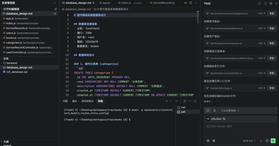Click the # context icon in chat input
The width and height of the screenshot is (279, 146).
click(214, 141)
